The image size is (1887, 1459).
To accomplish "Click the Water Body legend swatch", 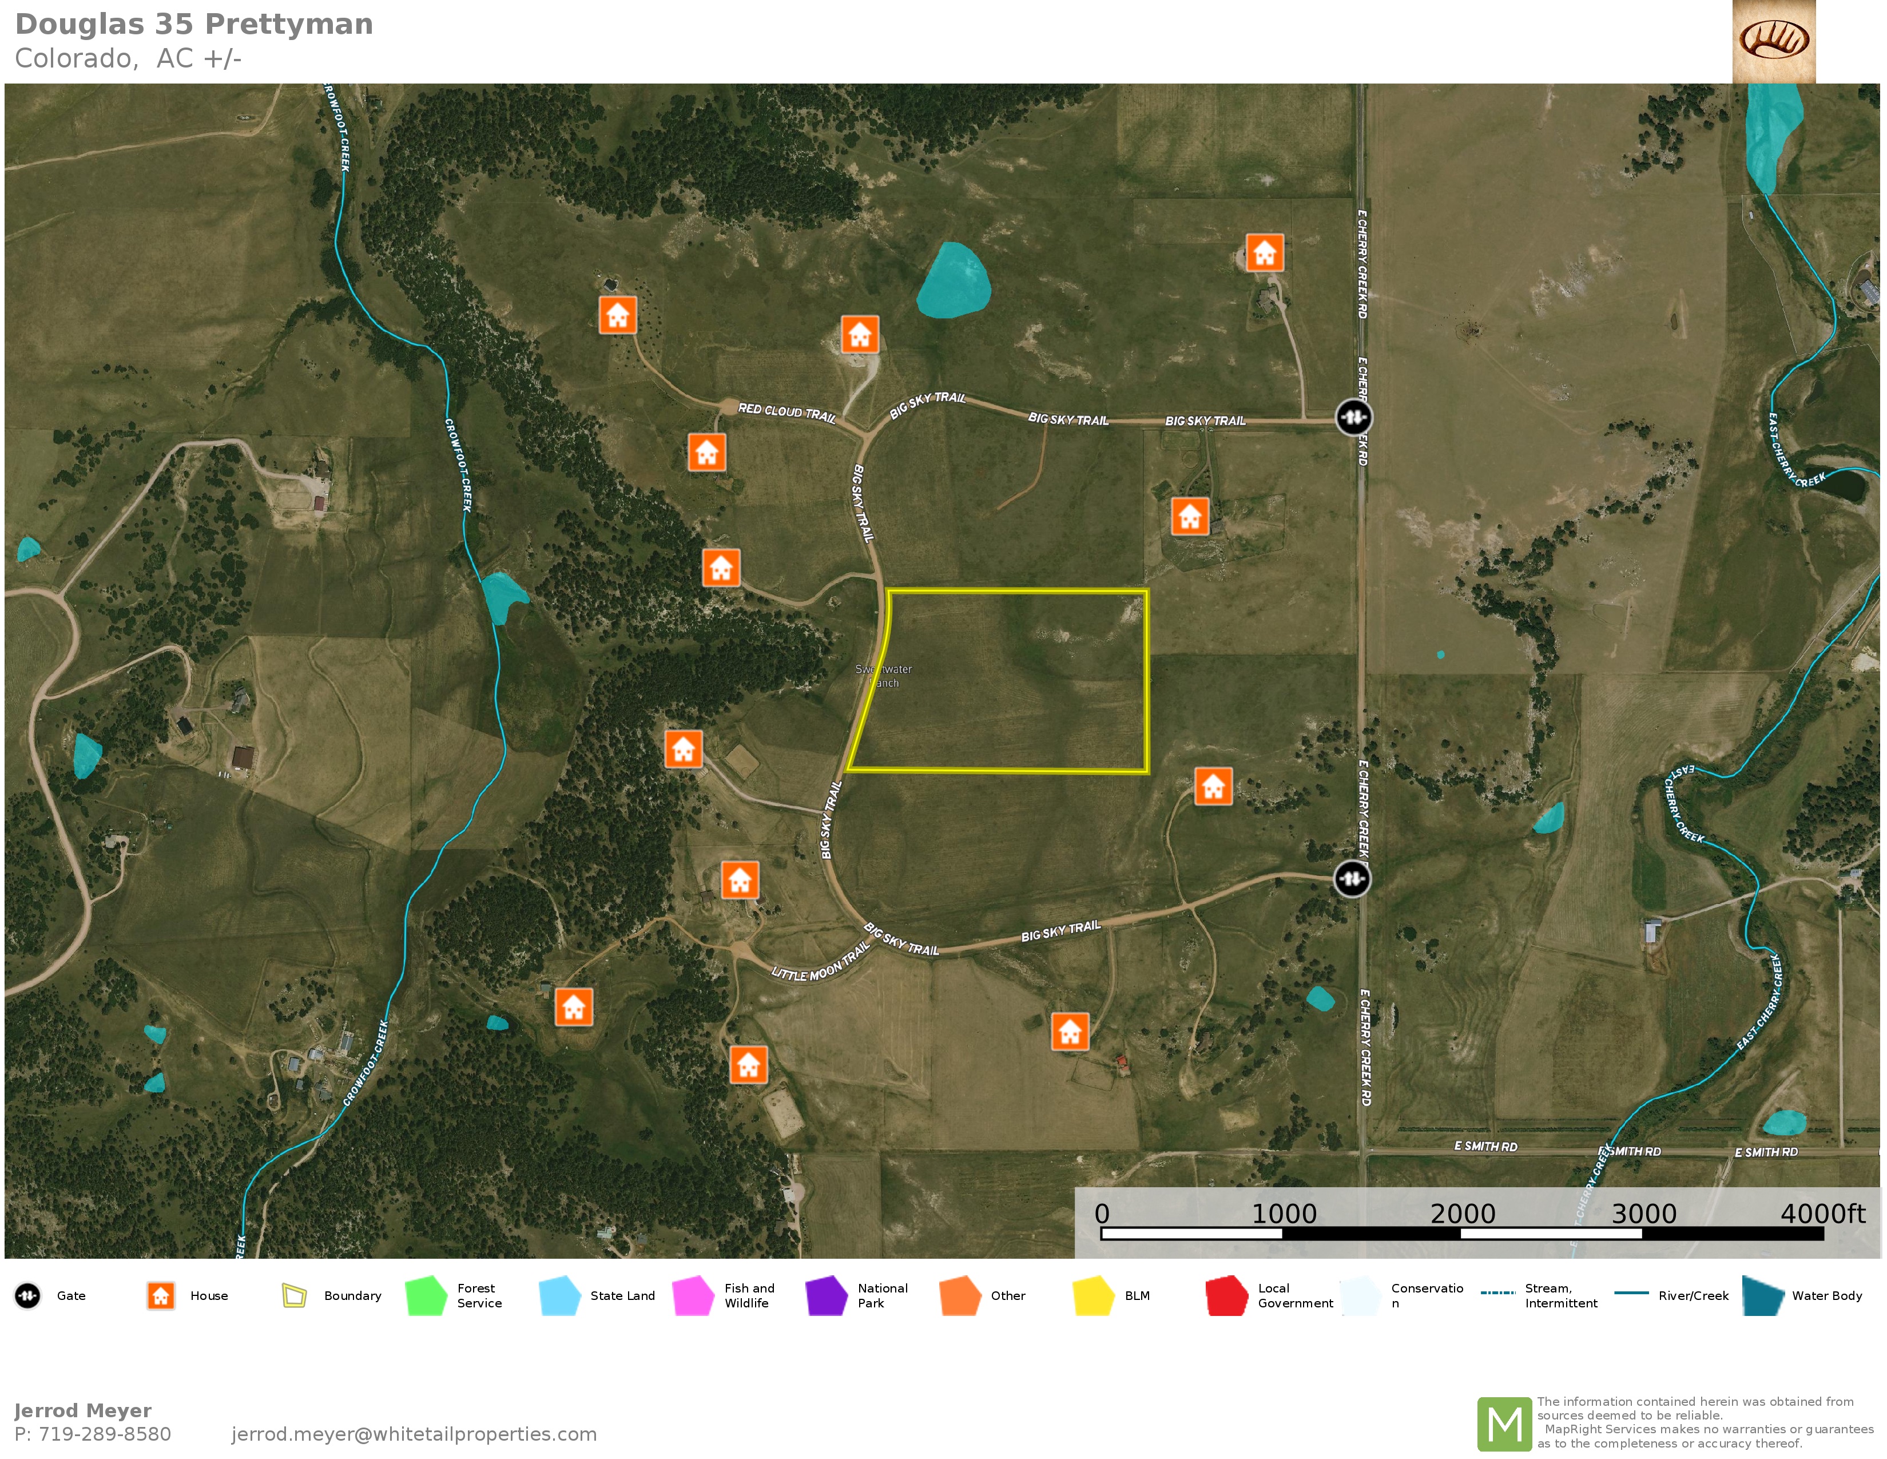I will point(1762,1295).
